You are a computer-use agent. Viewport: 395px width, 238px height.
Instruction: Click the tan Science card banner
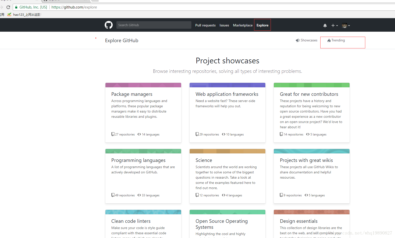[227, 151]
